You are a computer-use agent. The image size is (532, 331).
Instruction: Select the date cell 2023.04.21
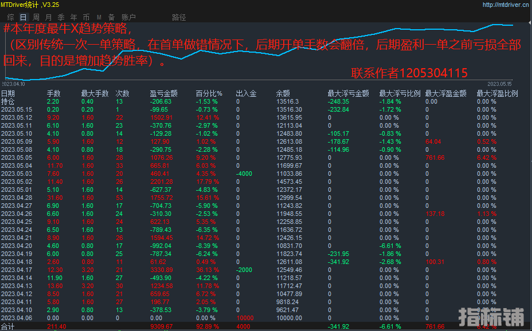[x=17, y=238]
